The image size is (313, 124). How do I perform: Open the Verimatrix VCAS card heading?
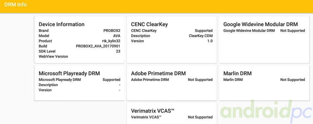152,111
